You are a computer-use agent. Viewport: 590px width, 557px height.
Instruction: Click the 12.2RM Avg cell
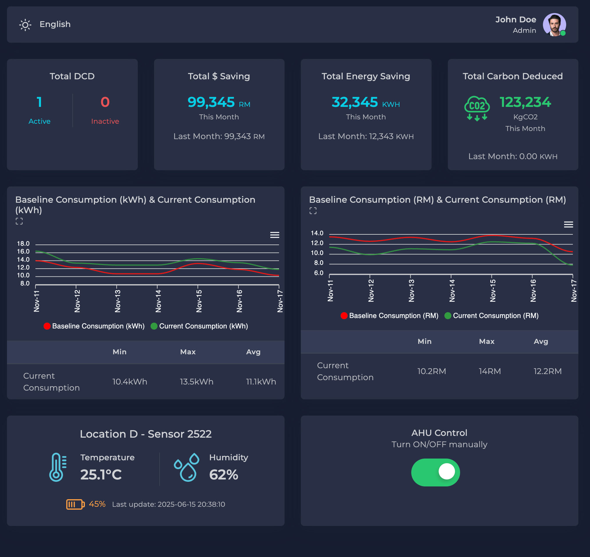(547, 371)
